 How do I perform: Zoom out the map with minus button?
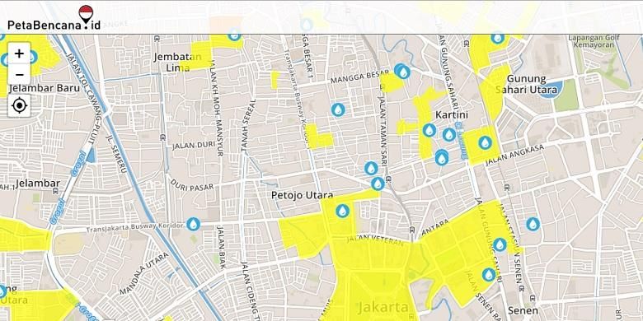point(19,75)
